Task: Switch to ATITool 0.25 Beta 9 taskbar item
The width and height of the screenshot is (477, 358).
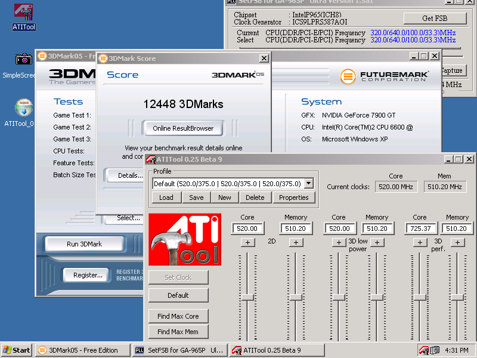Action: 277,350
